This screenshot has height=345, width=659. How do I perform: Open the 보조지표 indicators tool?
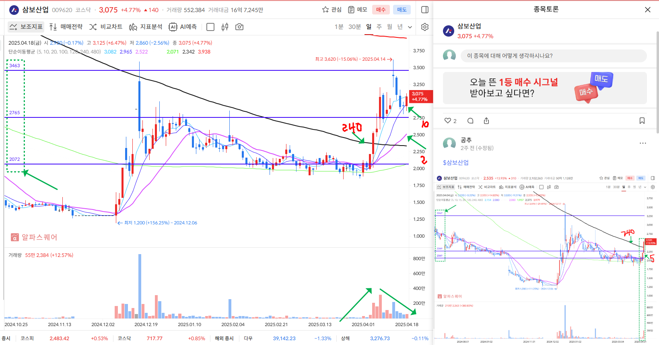click(26, 27)
